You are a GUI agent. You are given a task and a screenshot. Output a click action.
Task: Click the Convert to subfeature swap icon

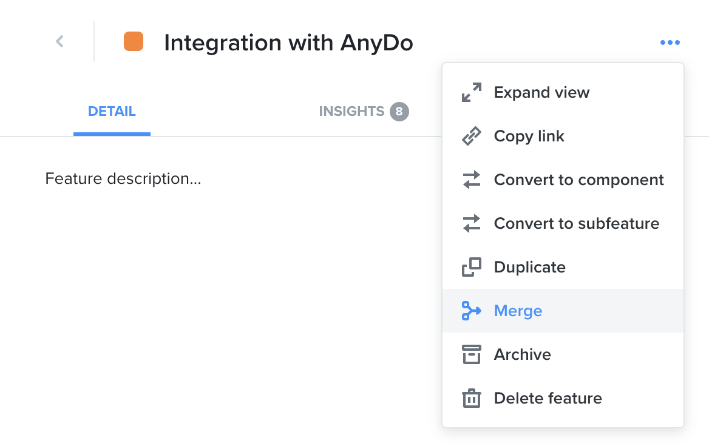click(472, 223)
